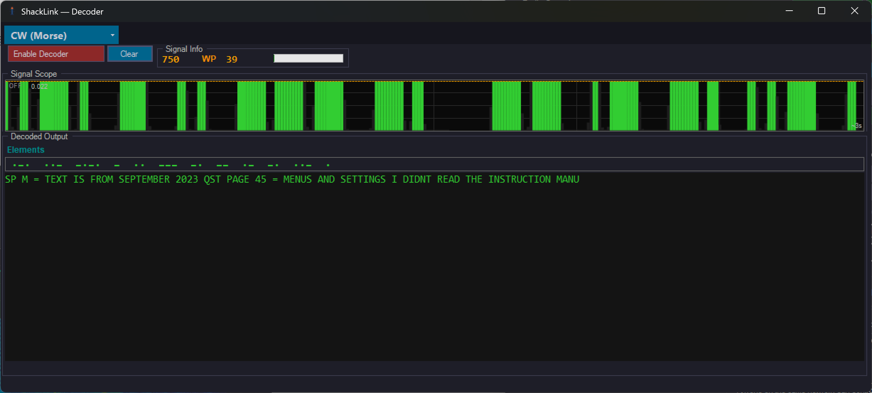This screenshot has width=872, height=393.
Task: Click the WP label in Signal Info
Action: (x=209, y=59)
